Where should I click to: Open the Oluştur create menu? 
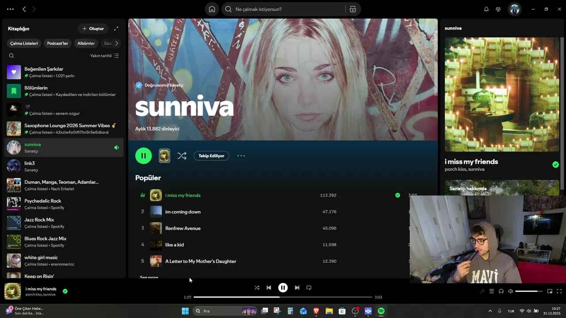93,29
